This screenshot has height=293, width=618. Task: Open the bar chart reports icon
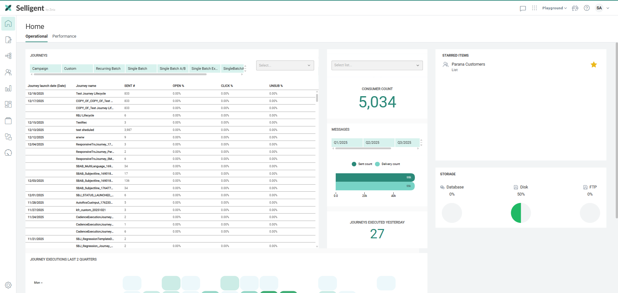coord(8,88)
